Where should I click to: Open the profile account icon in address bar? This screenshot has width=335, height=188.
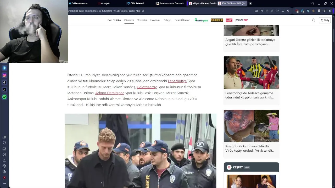(288, 11)
